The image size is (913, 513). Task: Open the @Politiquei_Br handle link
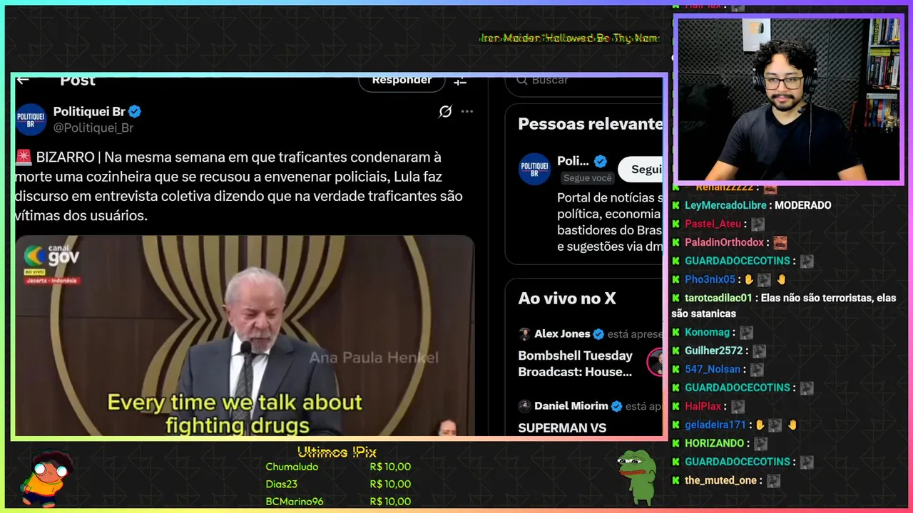click(x=93, y=128)
